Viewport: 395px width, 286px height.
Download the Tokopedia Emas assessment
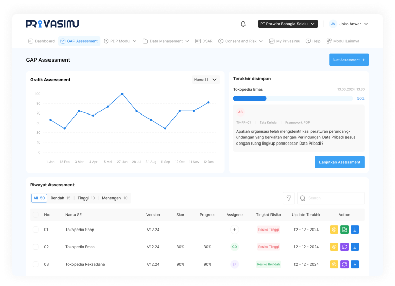click(x=355, y=247)
